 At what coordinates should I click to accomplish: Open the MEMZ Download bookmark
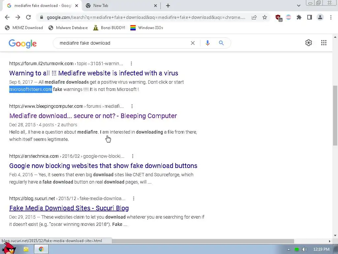24,28
